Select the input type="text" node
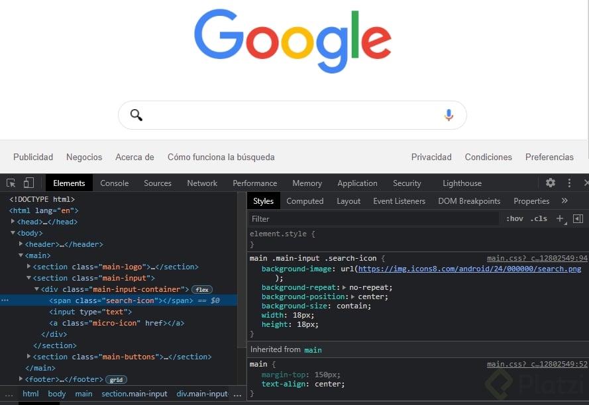 click(91, 312)
